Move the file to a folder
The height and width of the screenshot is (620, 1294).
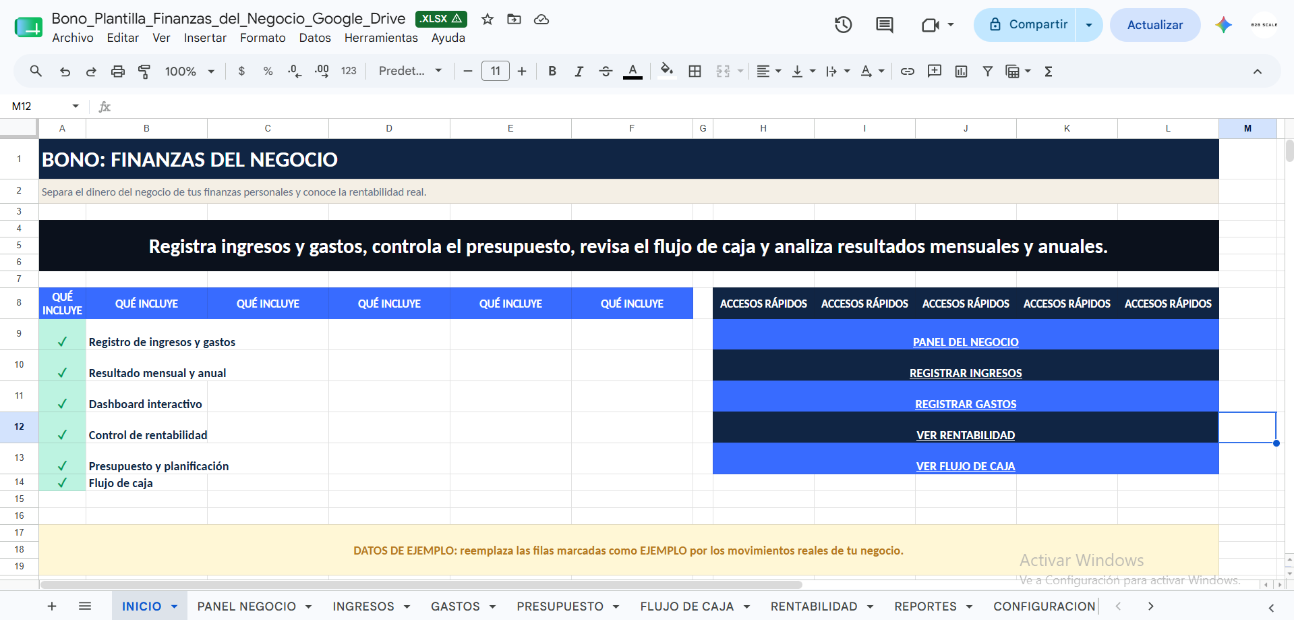pos(514,19)
